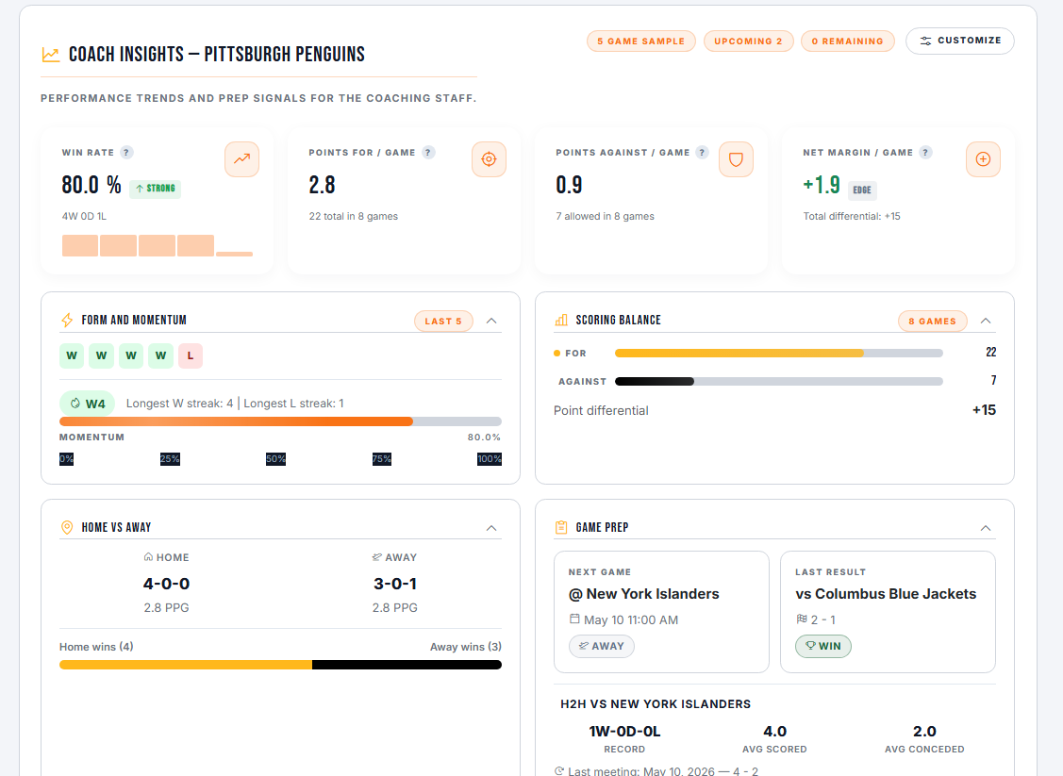The width and height of the screenshot is (1063, 776).
Task: Click the calendar icon beside May 10
Action: (574, 619)
